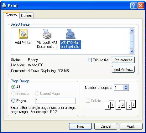This screenshot has height=133, width=146.
Task: Click the 'Ready' status text
Action: 33,60
